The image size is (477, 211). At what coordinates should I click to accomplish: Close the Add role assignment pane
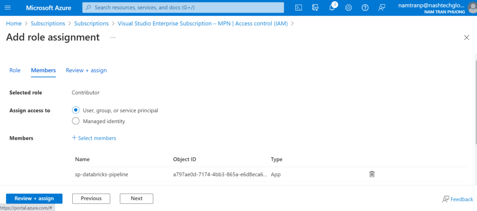tap(466, 37)
